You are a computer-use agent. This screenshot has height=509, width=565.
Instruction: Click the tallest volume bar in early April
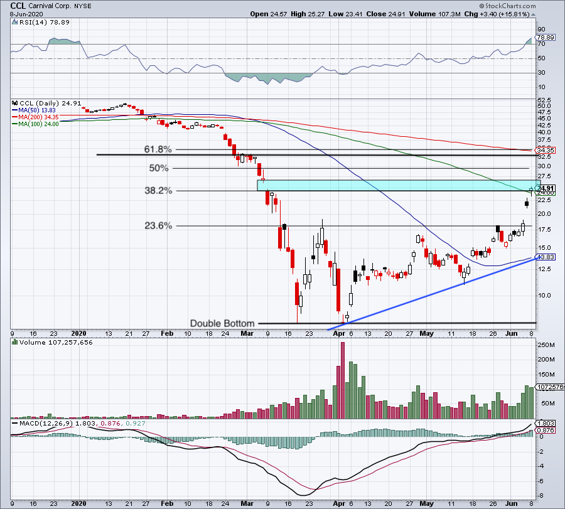pyautogui.click(x=343, y=380)
